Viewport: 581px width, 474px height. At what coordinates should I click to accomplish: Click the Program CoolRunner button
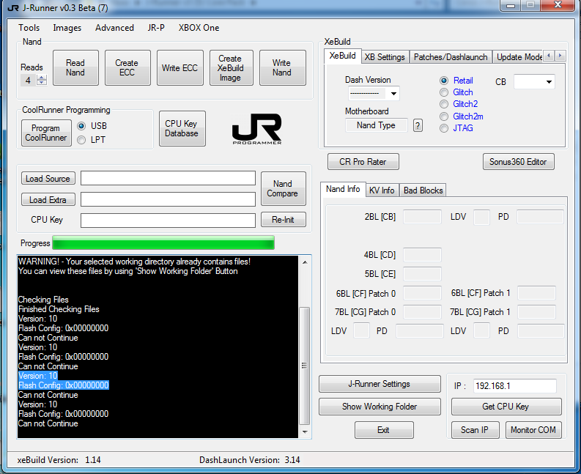(46, 133)
